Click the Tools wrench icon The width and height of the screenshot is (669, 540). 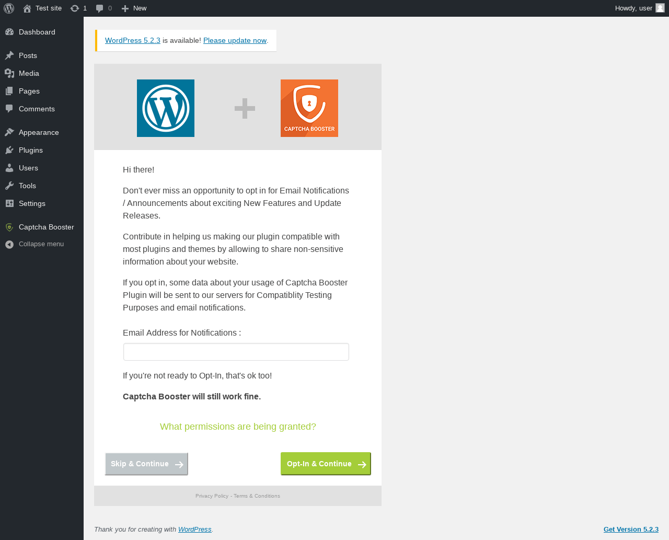[9, 186]
